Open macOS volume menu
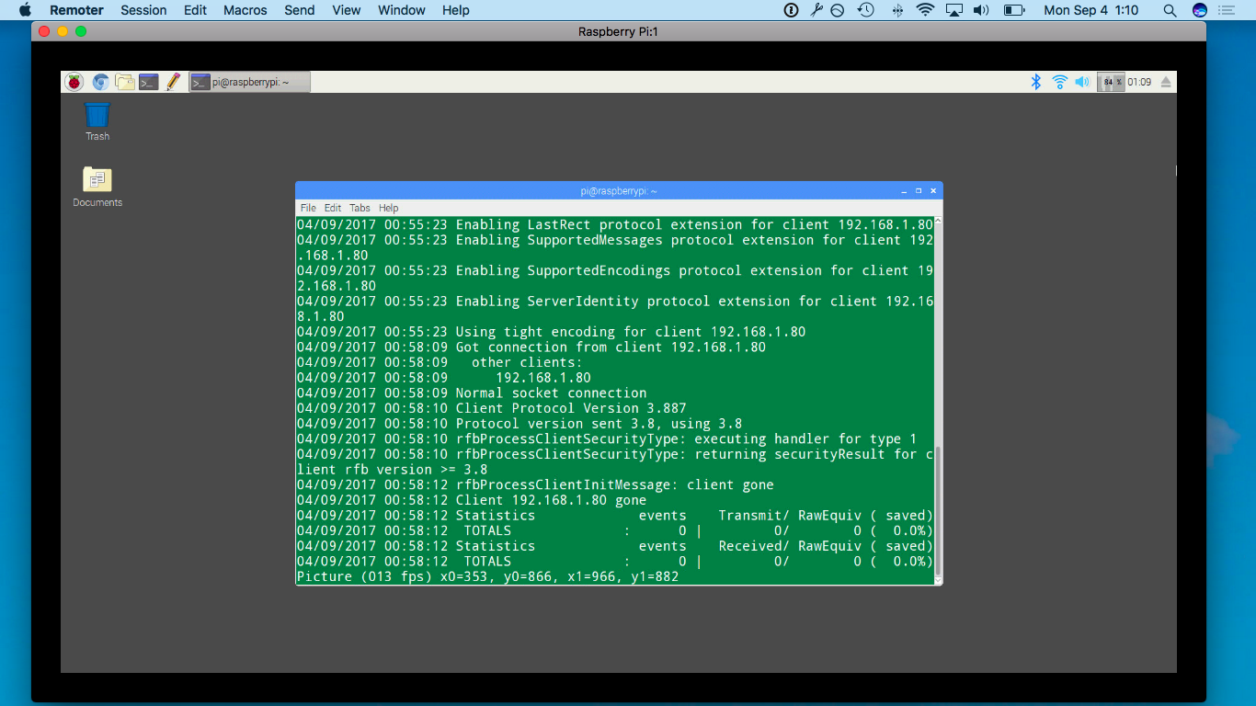The image size is (1256, 706). point(981,10)
